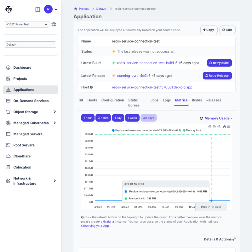The height and width of the screenshot is (252, 252).
Task: Select the Metrics tab
Action: [181, 100]
